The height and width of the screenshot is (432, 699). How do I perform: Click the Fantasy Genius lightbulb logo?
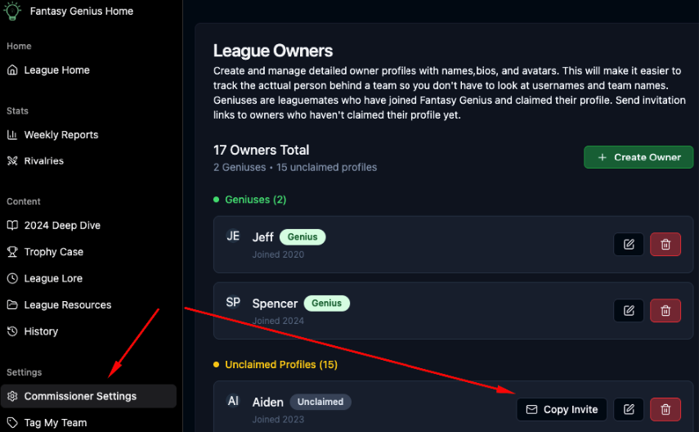(x=12, y=11)
